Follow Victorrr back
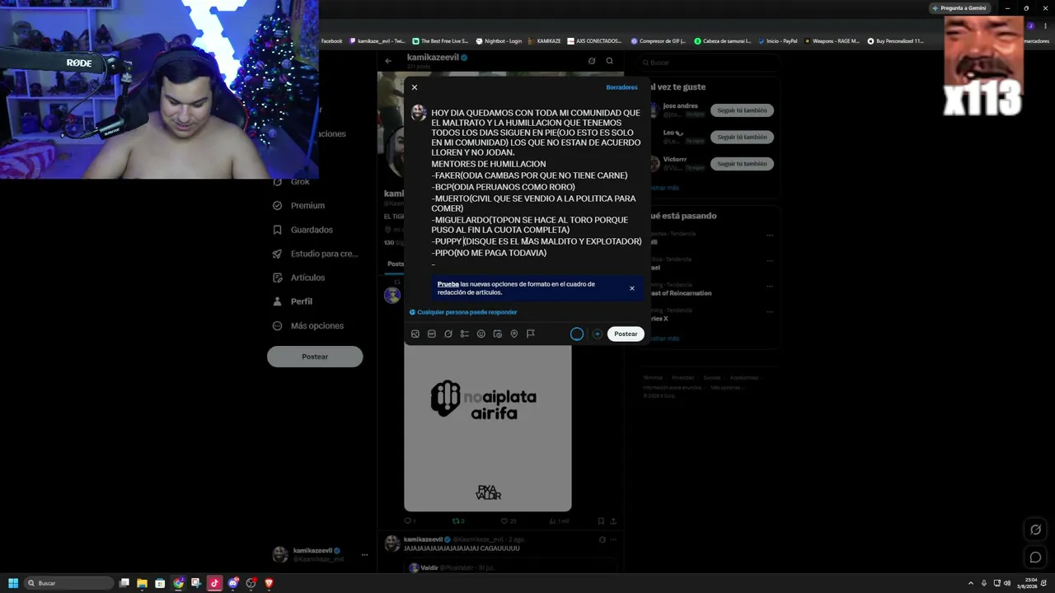Screen dimensions: 1055x593 742,164
